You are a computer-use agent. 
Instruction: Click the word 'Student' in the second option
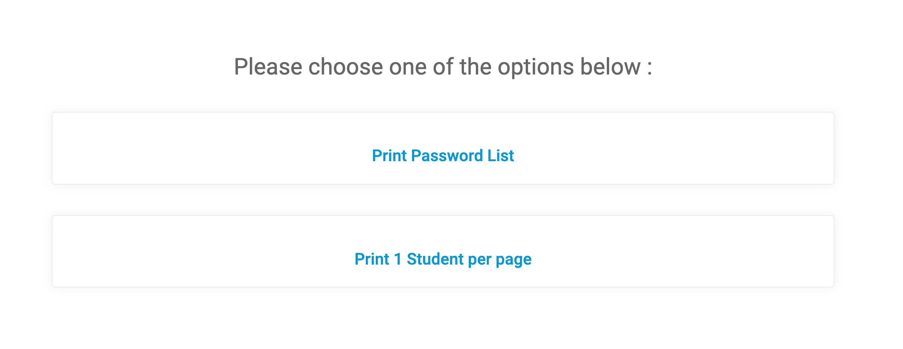point(435,259)
